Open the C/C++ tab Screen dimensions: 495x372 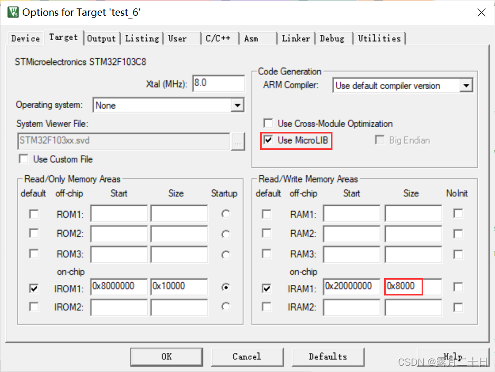(220, 39)
